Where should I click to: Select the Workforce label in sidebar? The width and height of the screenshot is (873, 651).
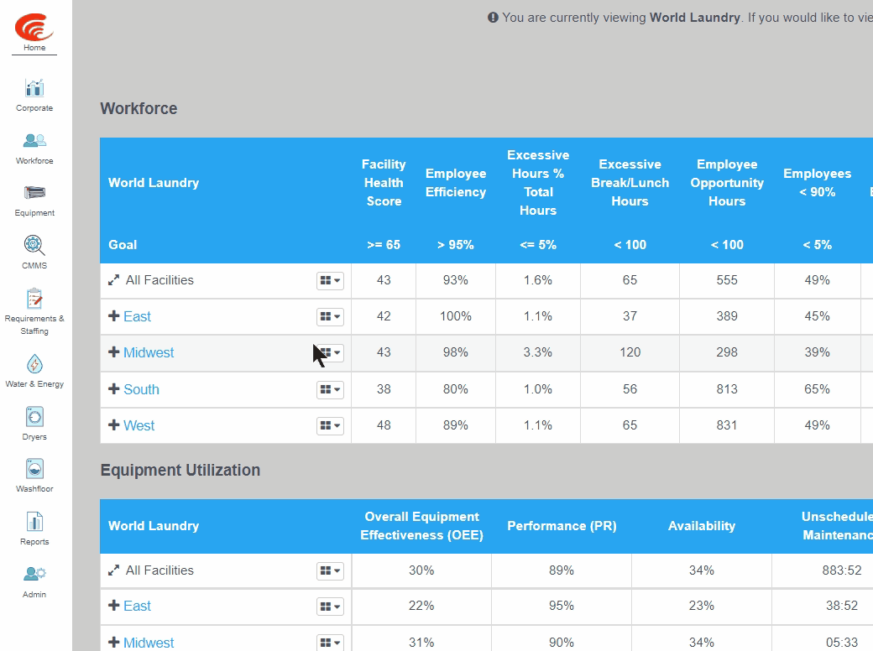click(34, 161)
